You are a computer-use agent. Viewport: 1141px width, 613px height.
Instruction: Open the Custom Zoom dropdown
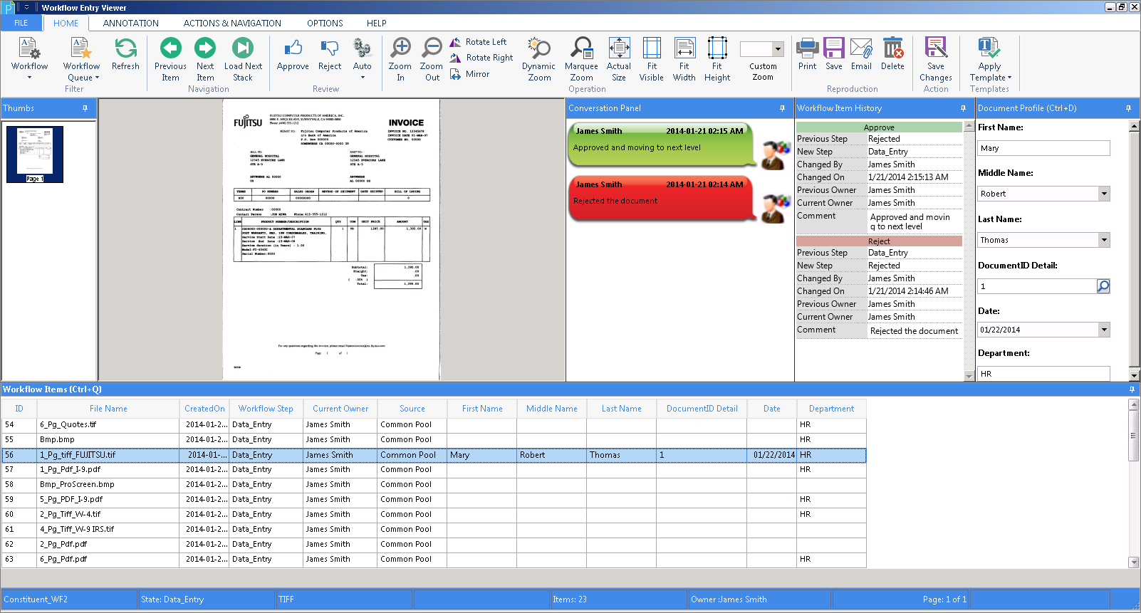pyautogui.click(x=778, y=49)
